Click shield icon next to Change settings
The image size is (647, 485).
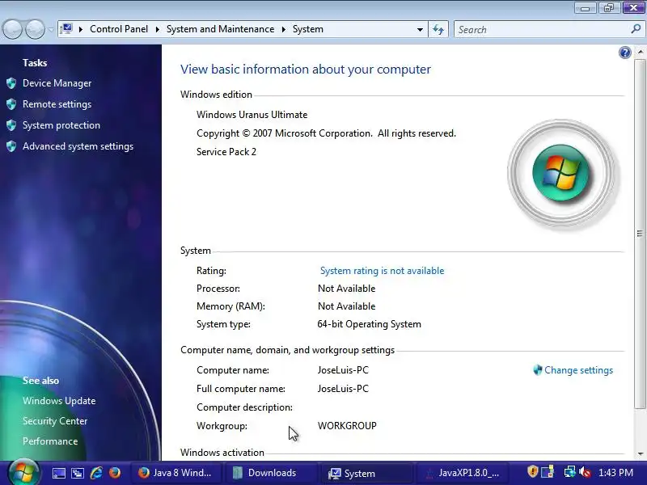click(537, 370)
